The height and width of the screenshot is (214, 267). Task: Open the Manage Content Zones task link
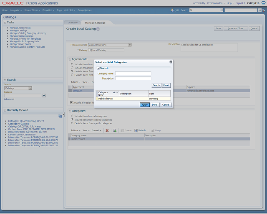21,36
